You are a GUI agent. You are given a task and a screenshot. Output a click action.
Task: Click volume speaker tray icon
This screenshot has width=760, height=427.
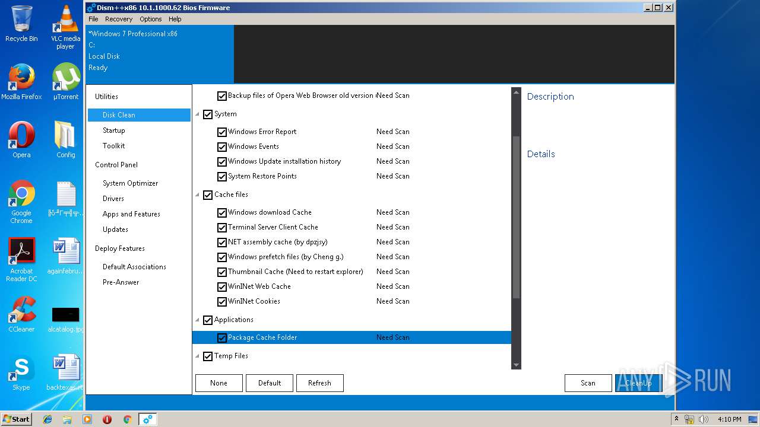click(x=704, y=419)
